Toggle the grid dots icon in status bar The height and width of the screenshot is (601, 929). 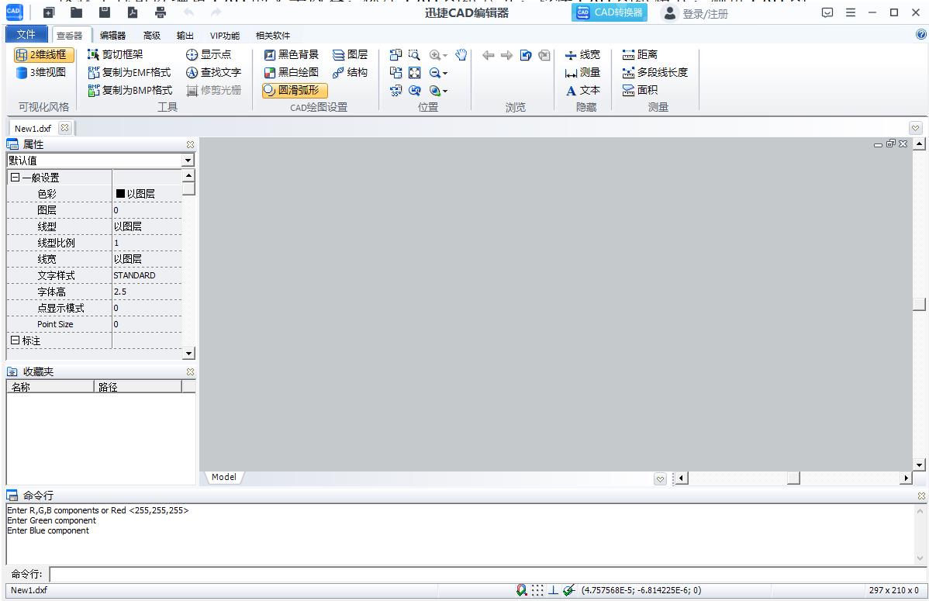coord(537,590)
